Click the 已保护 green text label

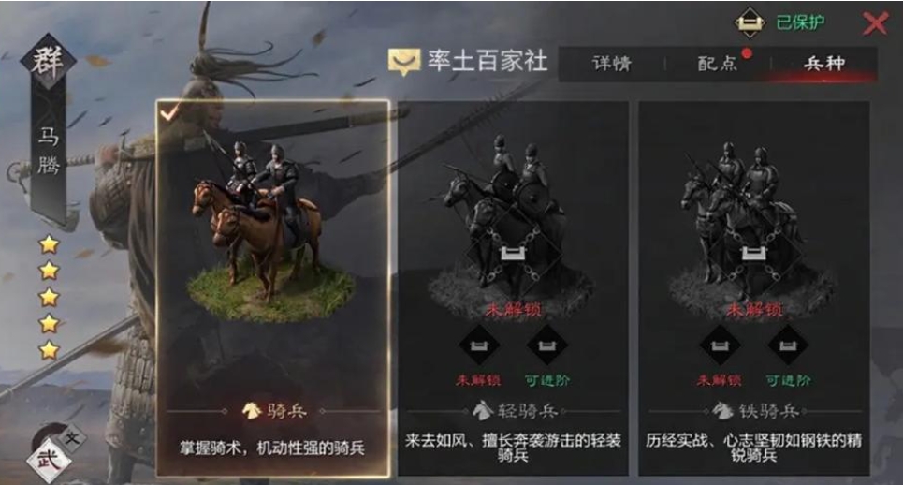(800, 22)
